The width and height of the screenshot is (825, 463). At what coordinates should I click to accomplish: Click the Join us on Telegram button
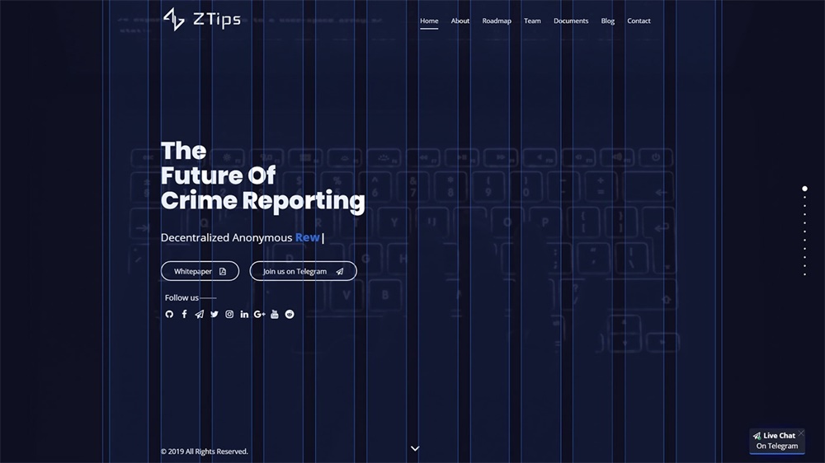coord(303,271)
